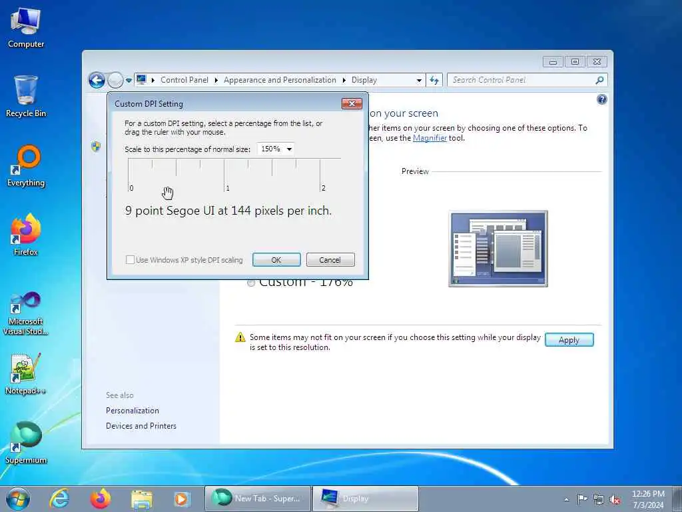Viewport: 682px width, 512px height.
Task: Open the Computer desktop icon
Action: (26, 28)
